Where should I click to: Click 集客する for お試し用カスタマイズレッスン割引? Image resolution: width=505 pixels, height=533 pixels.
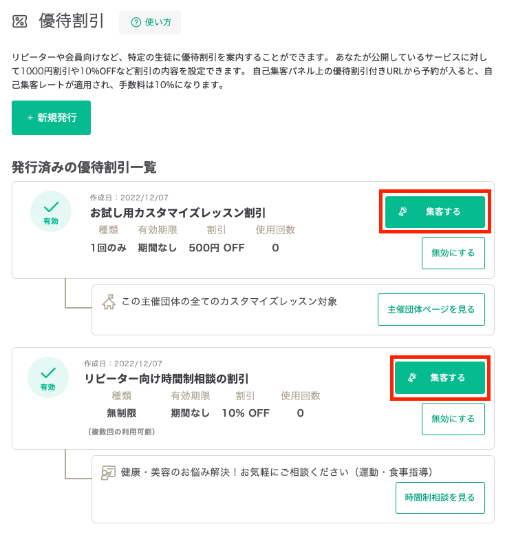pos(435,212)
